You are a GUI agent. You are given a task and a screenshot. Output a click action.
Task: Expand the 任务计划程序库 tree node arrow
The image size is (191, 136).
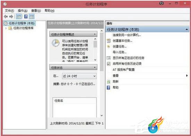[6, 28]
